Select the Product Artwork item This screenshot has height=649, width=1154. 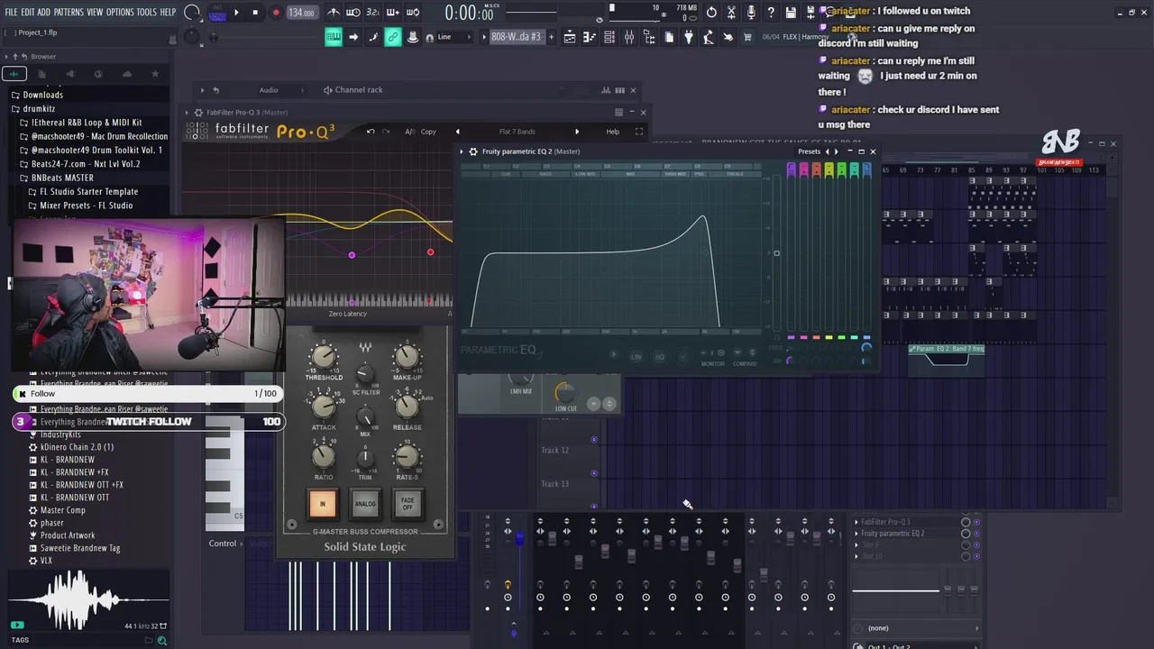68,535
